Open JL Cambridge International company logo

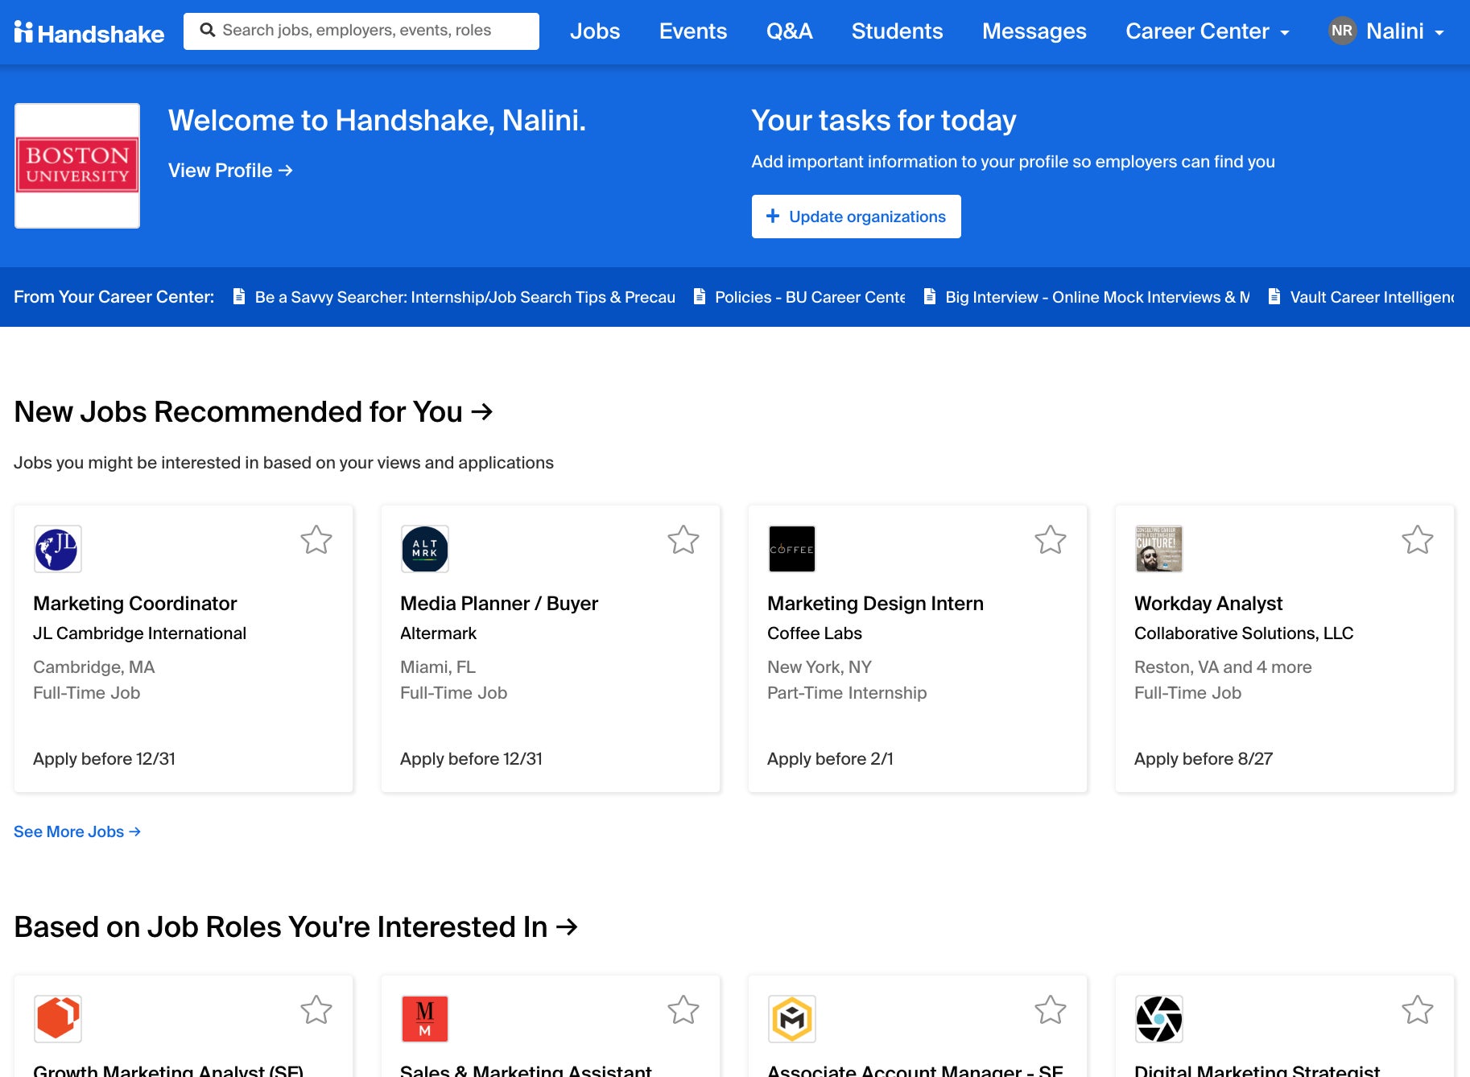(x=58, y=549)
